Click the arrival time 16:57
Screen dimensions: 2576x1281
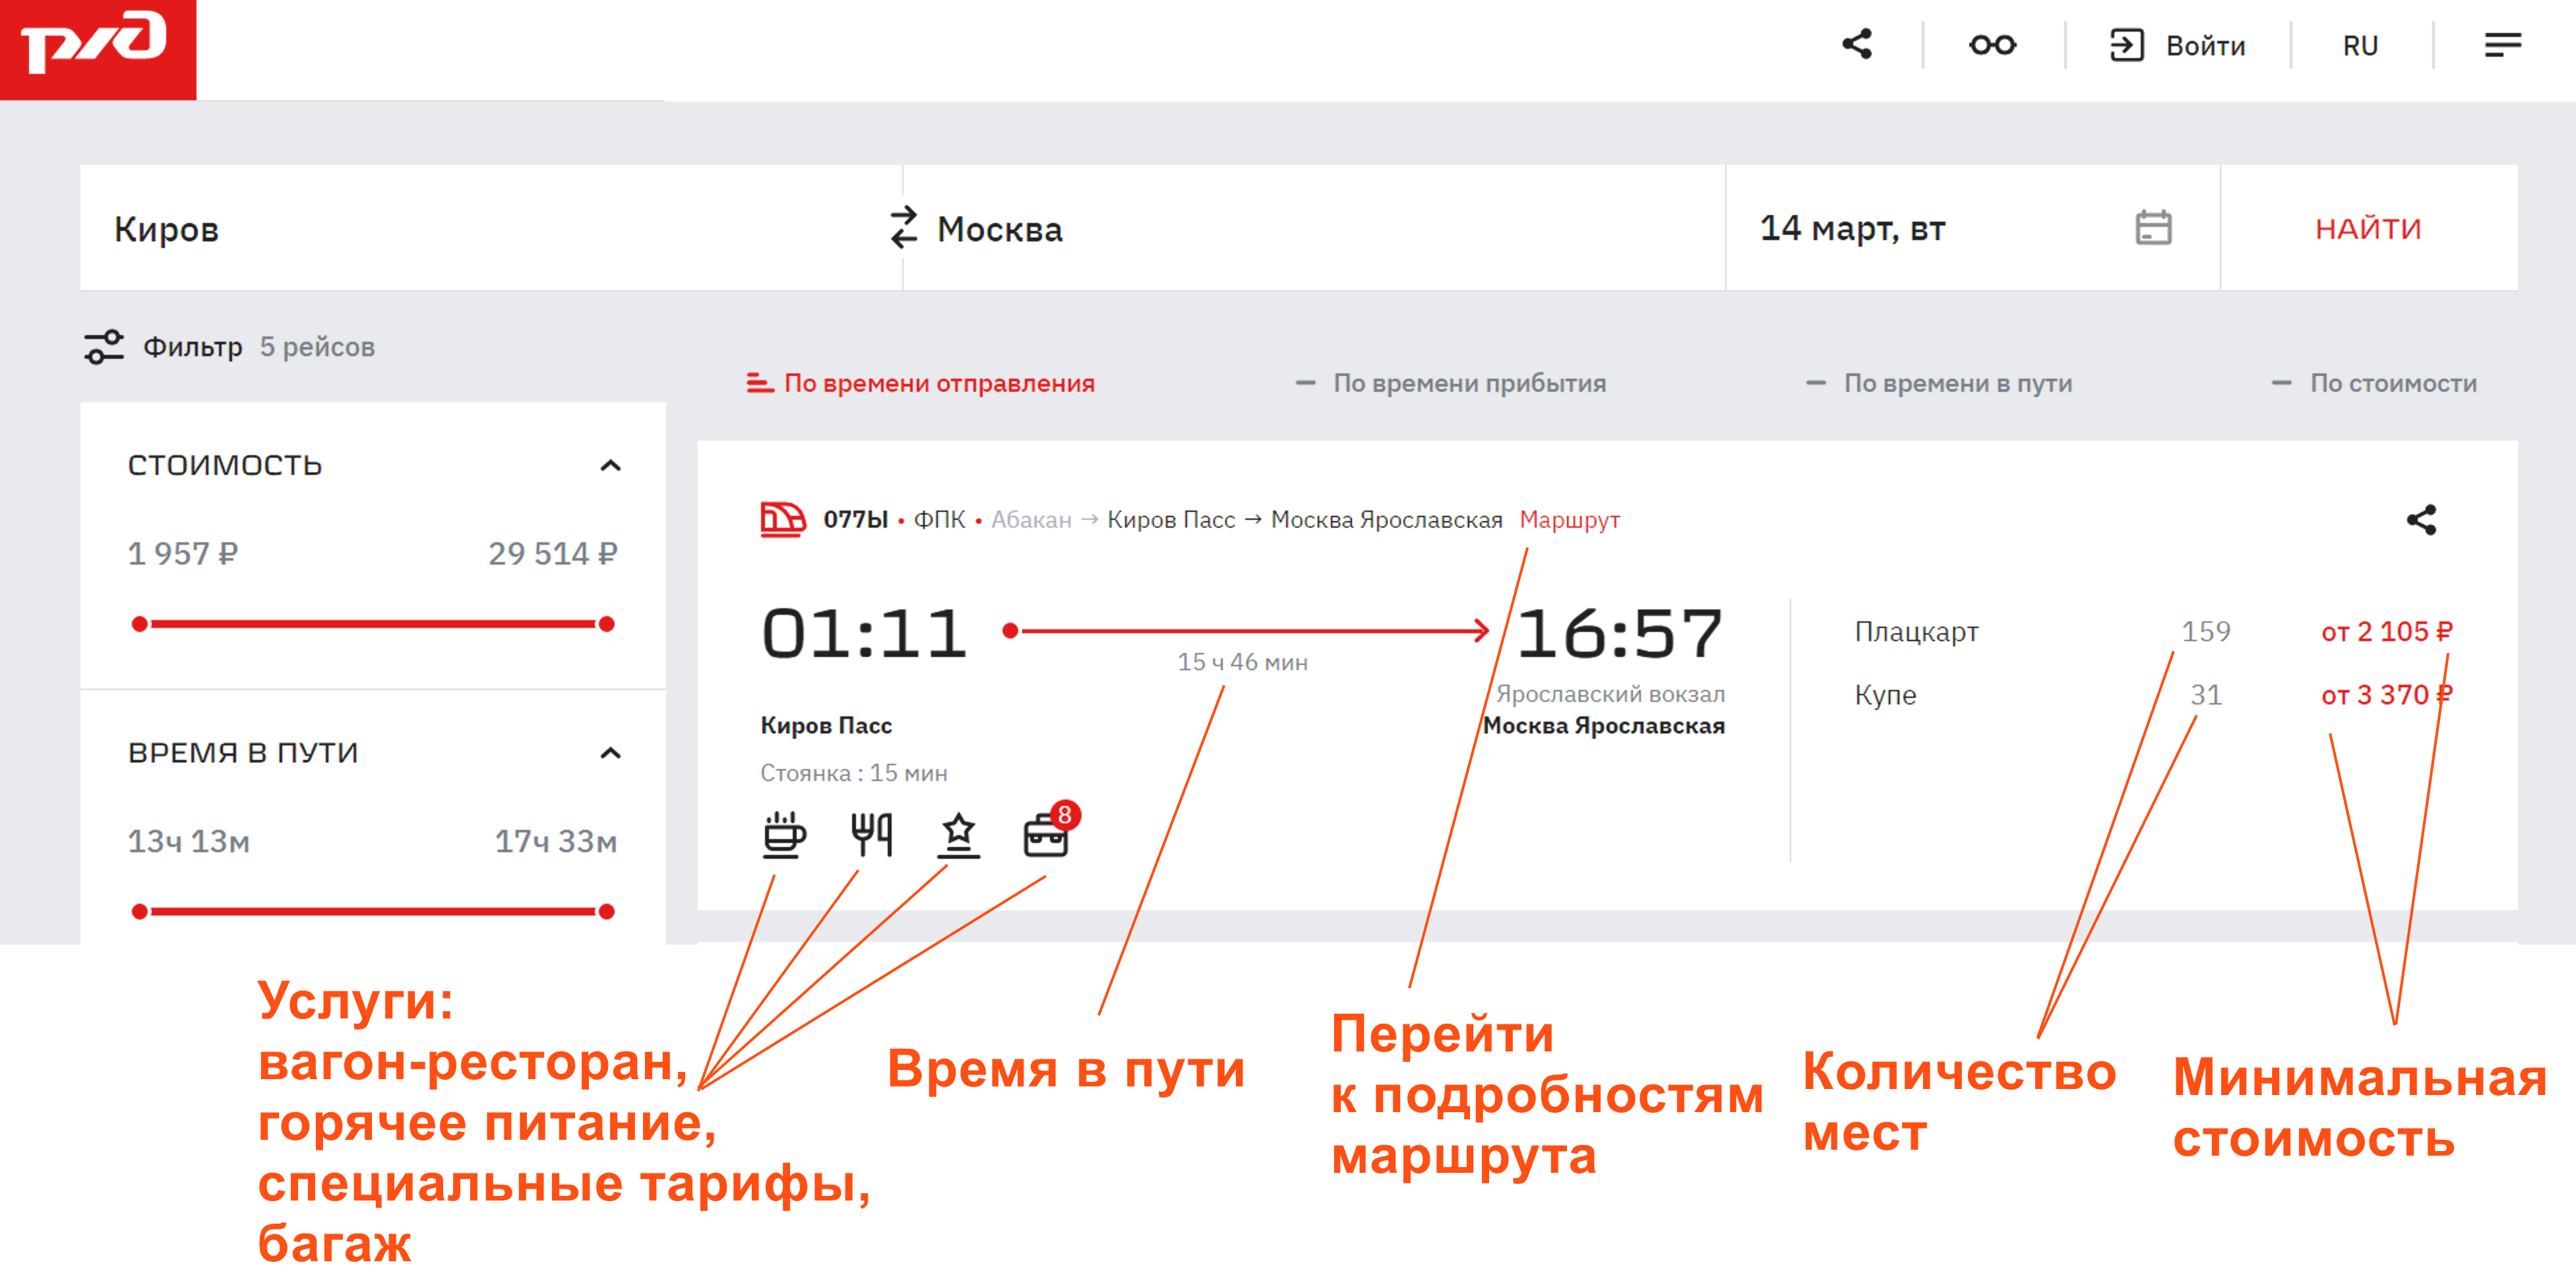click(x=1620, y=634)
